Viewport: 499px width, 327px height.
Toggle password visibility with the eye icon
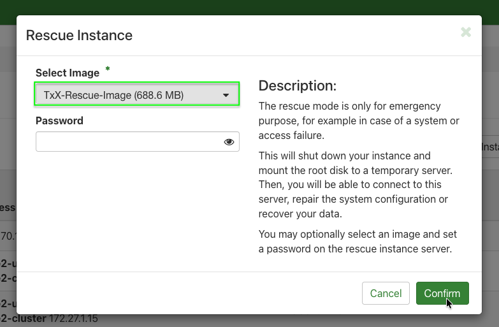[229, 142]
